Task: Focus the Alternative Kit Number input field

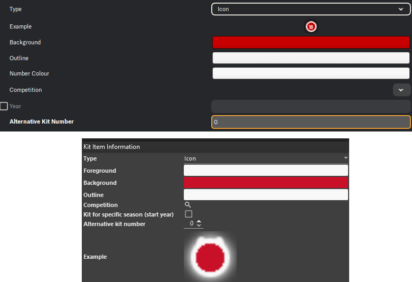Action: (311, 122)
